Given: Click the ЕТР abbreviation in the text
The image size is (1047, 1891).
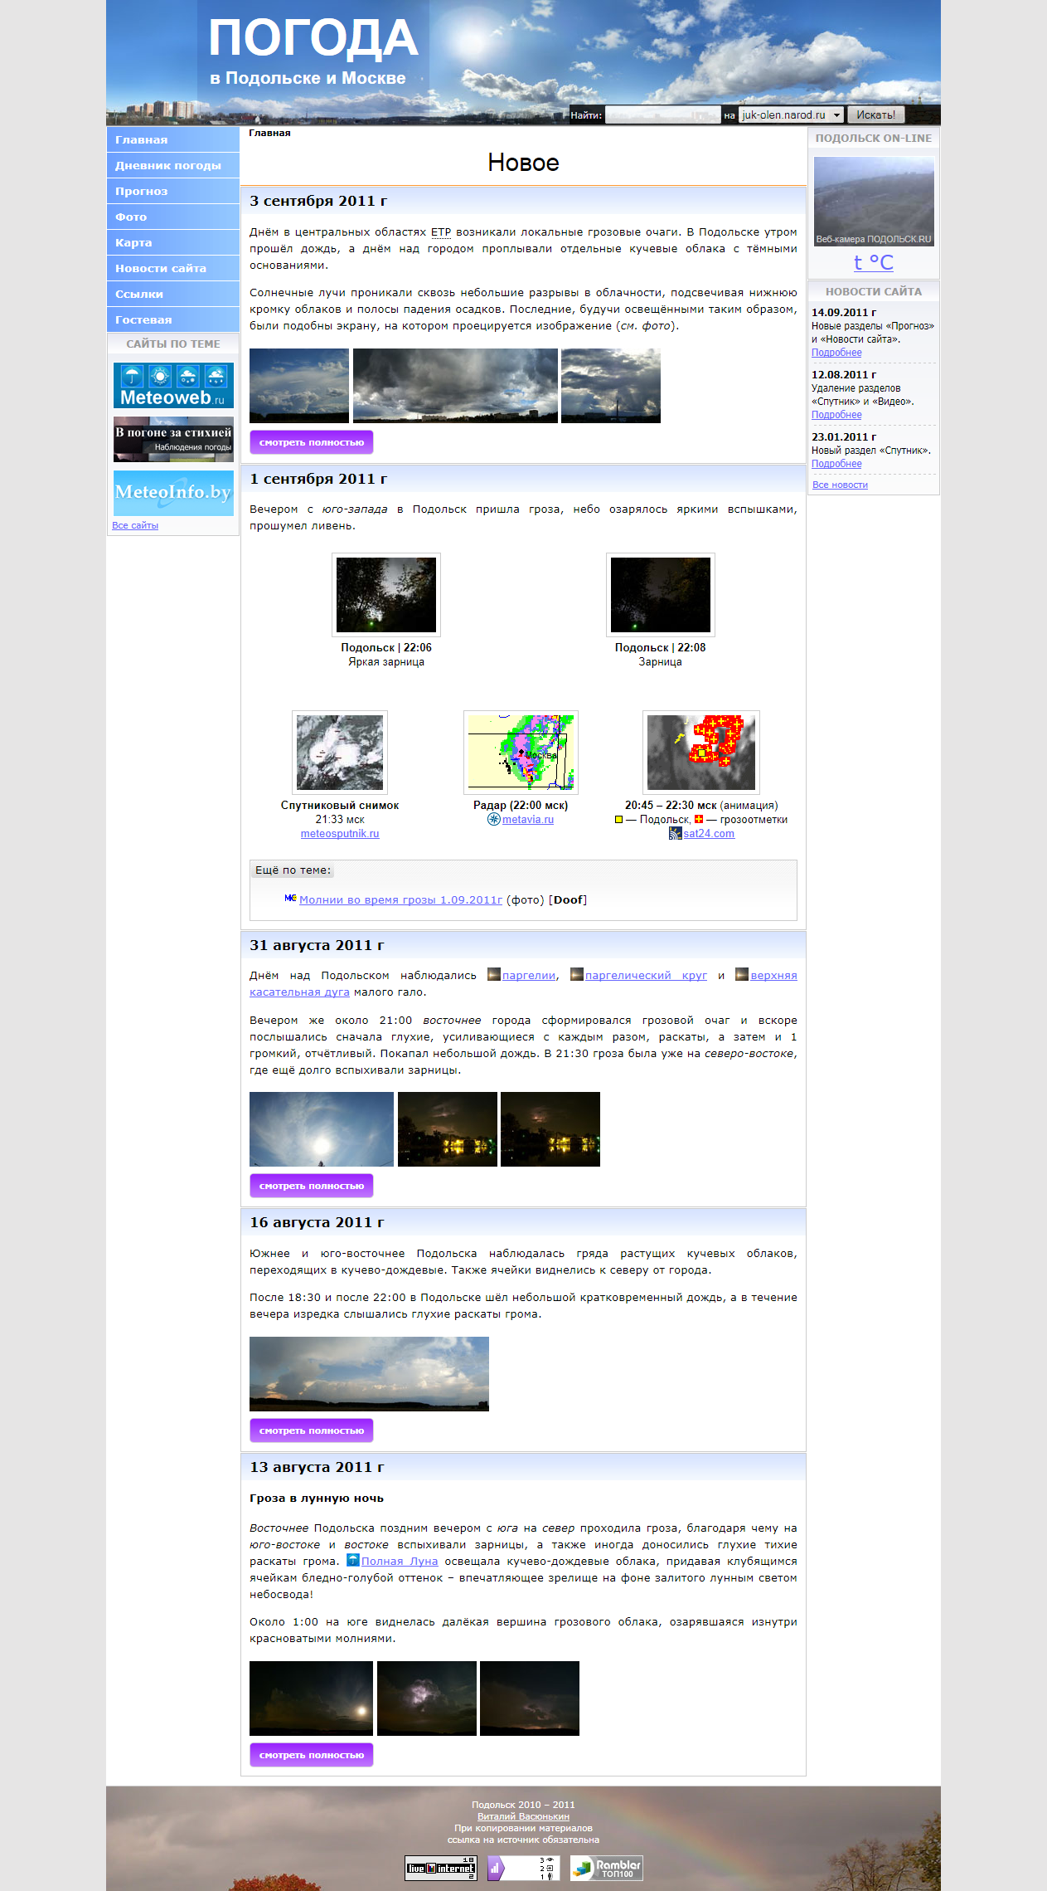Looking at the screenshot, I should click(441, 232).
